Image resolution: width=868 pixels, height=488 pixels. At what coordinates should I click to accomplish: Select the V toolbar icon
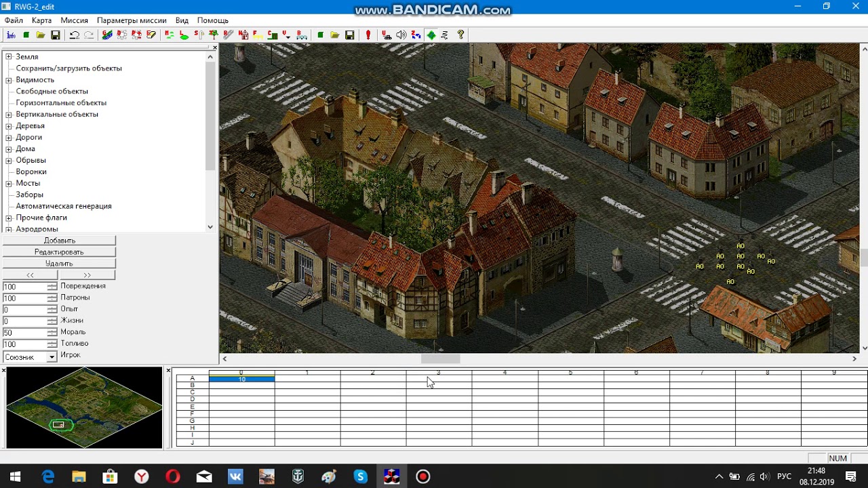(287, 35)
